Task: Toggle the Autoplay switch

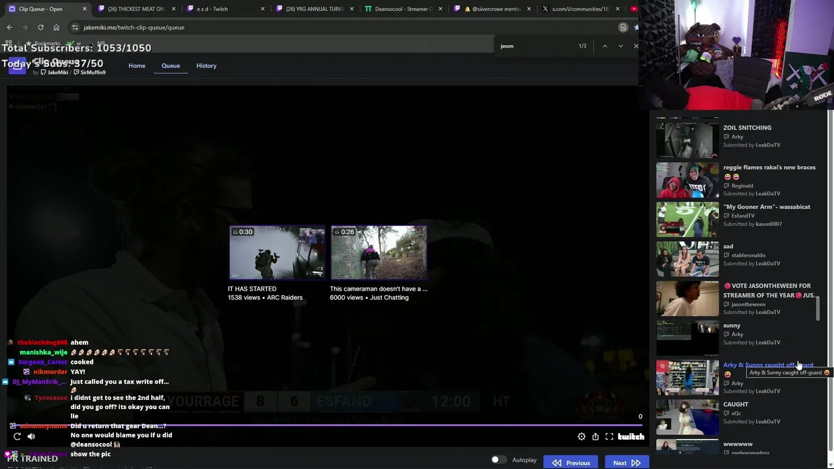Action: click(x=498, y=460)
